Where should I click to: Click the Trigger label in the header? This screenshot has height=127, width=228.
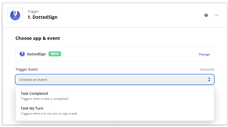click(33, 11)
